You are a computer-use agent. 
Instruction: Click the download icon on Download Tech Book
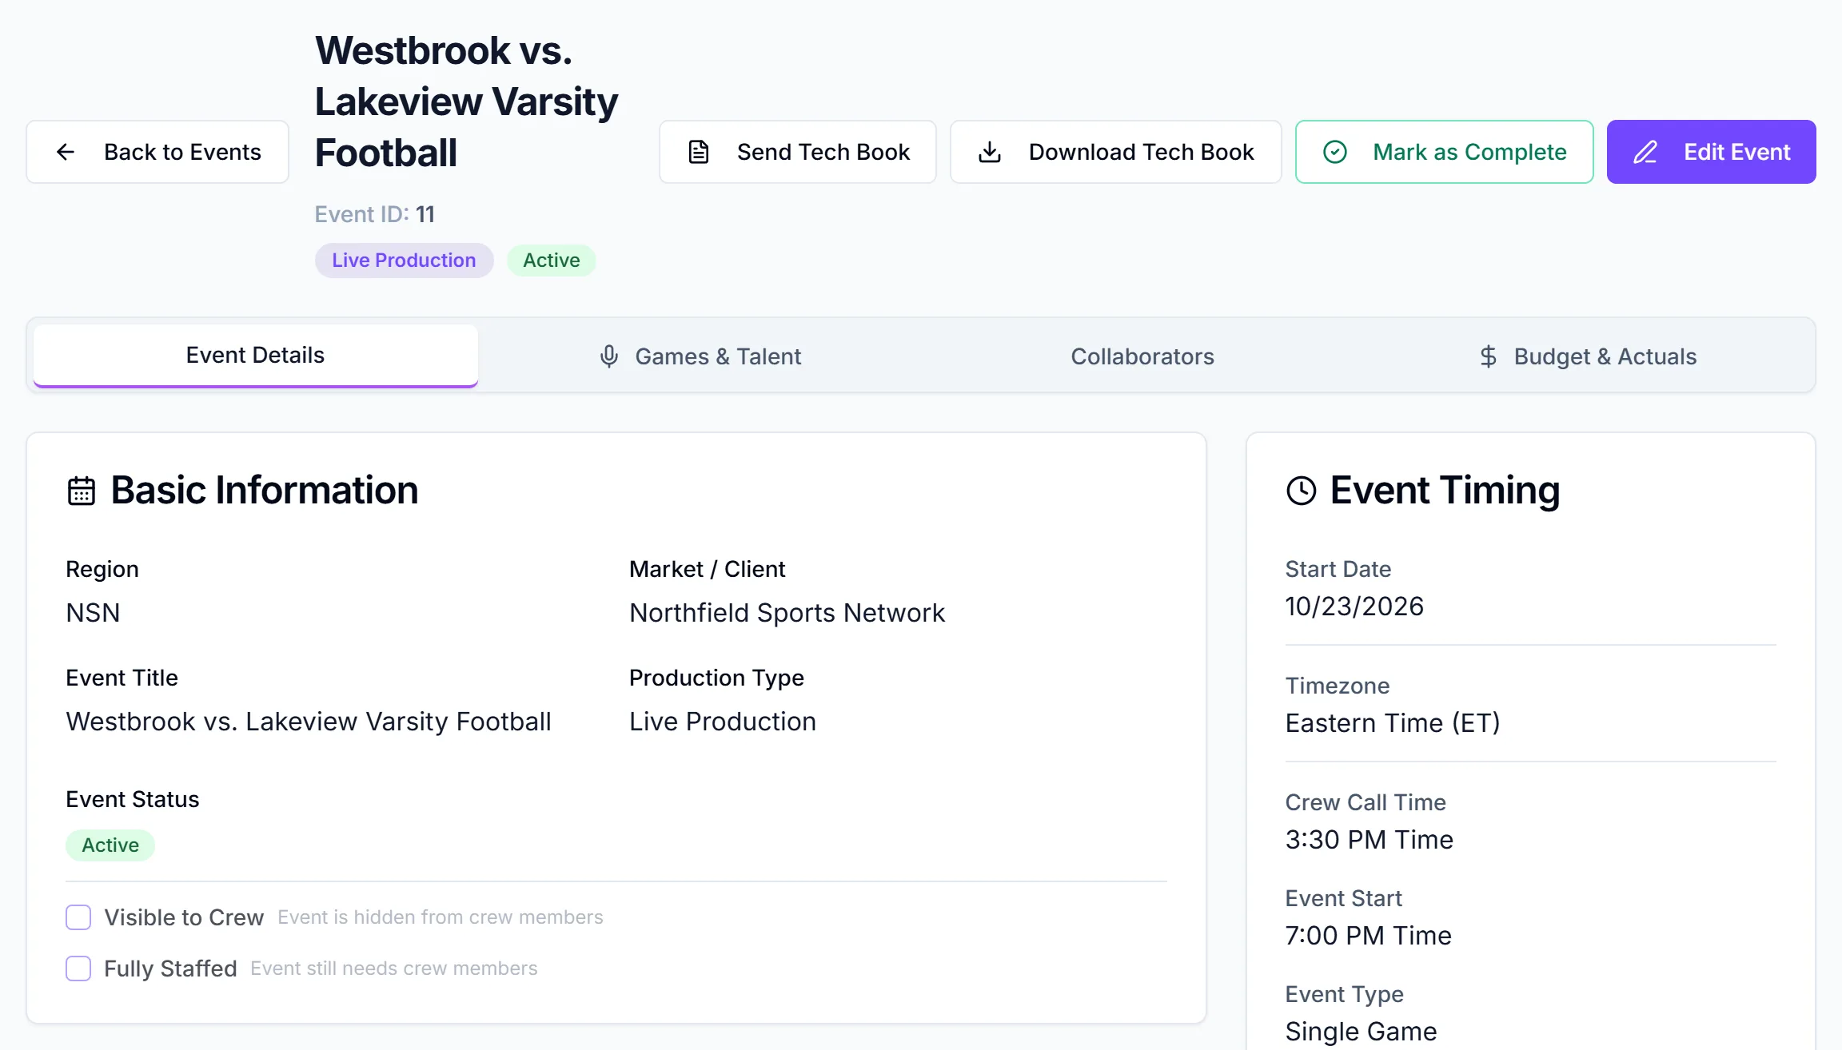[990, 152]
